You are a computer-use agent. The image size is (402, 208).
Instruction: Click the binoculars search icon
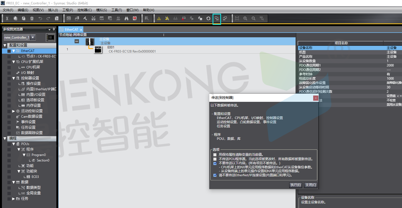tap(126, 18)
